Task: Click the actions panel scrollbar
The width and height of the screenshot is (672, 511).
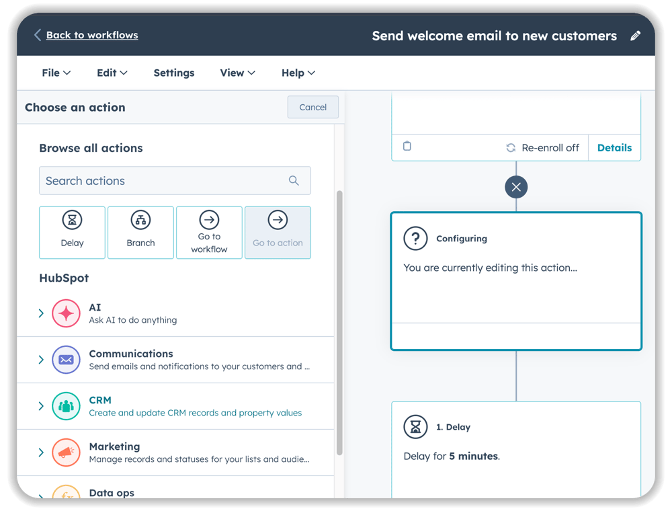Action: point(339,322)
